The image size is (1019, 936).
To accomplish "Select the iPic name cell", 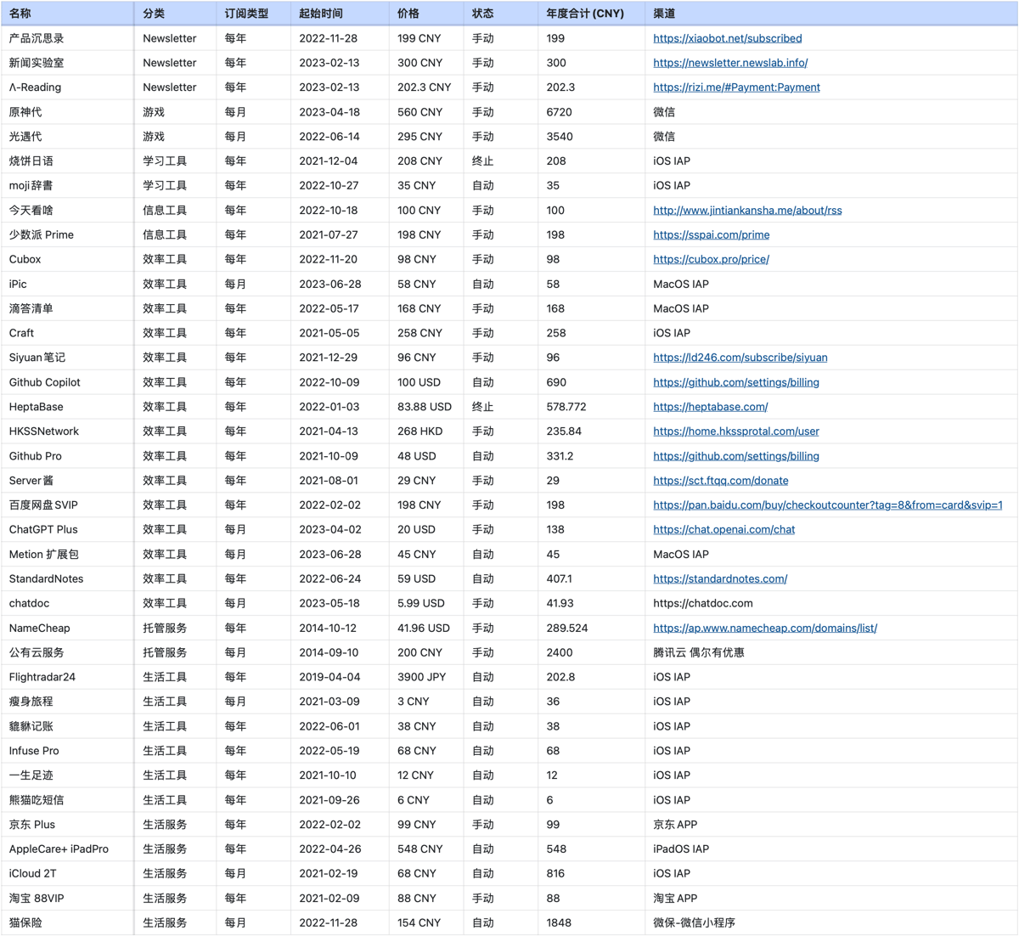I will (x=67, y=285).
